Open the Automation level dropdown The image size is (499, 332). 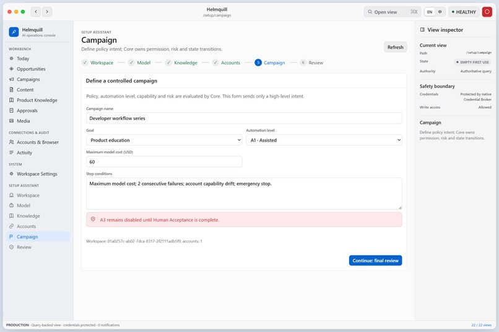[324, 140]
